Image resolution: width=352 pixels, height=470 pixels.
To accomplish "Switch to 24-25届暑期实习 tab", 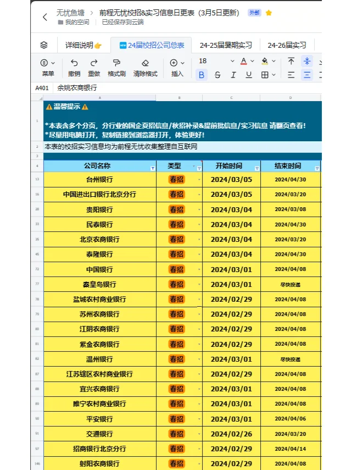I will [226, 45].
